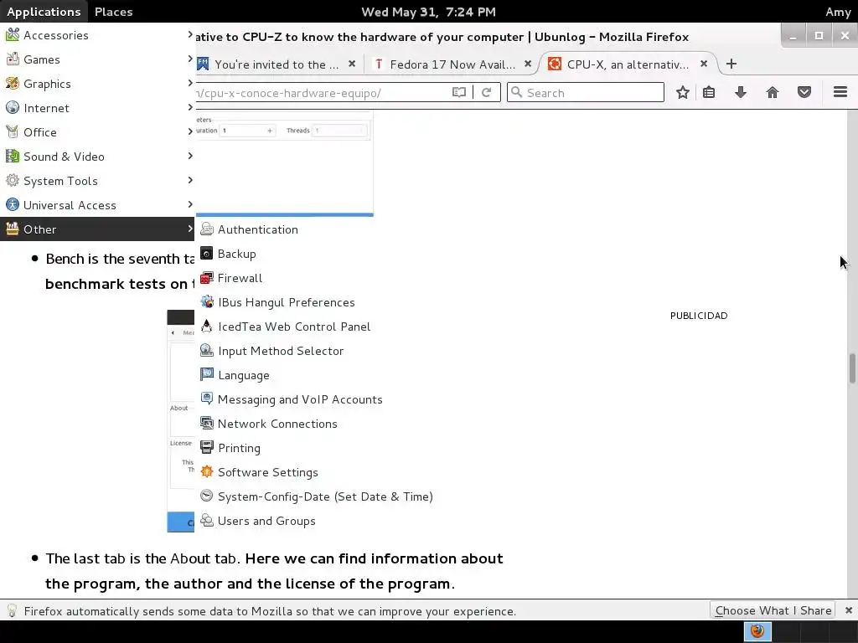Toggle Reader View icon in URL bar
Image resolution: width=858 pixels, height=643 pixels.
pyautogui.click(x=459, y=92)
